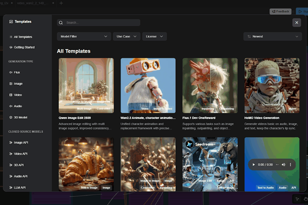
Task: Play the audio template preview
Action: (254, 164)
